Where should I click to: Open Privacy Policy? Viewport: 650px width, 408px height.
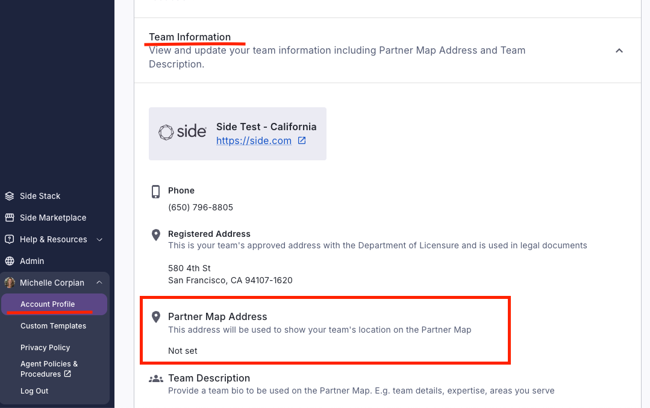pos(45,348)
